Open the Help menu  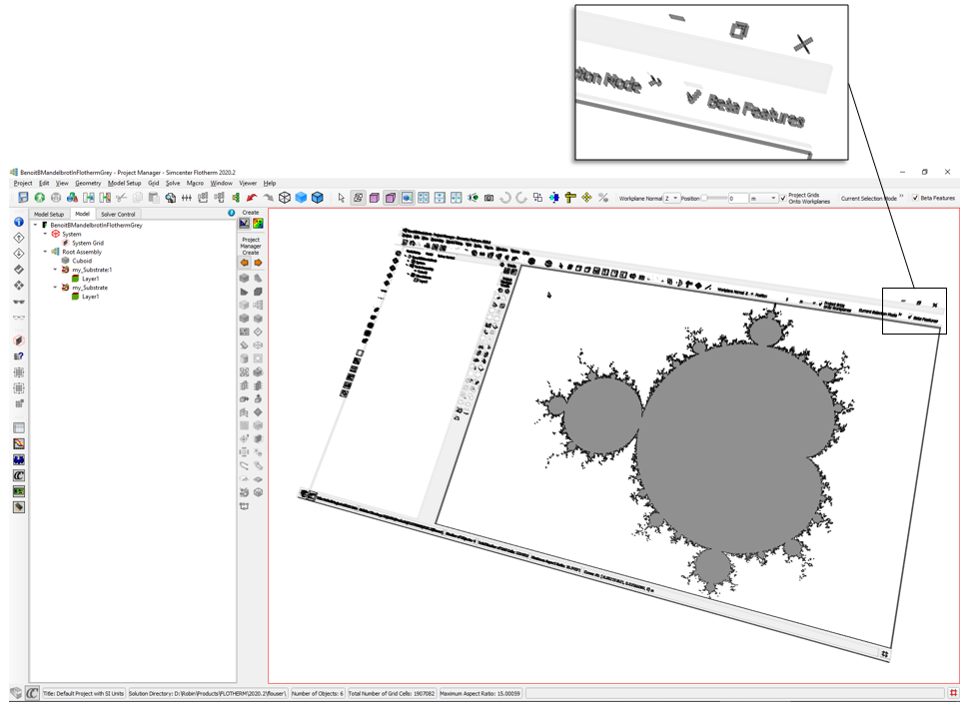point(270,183)
